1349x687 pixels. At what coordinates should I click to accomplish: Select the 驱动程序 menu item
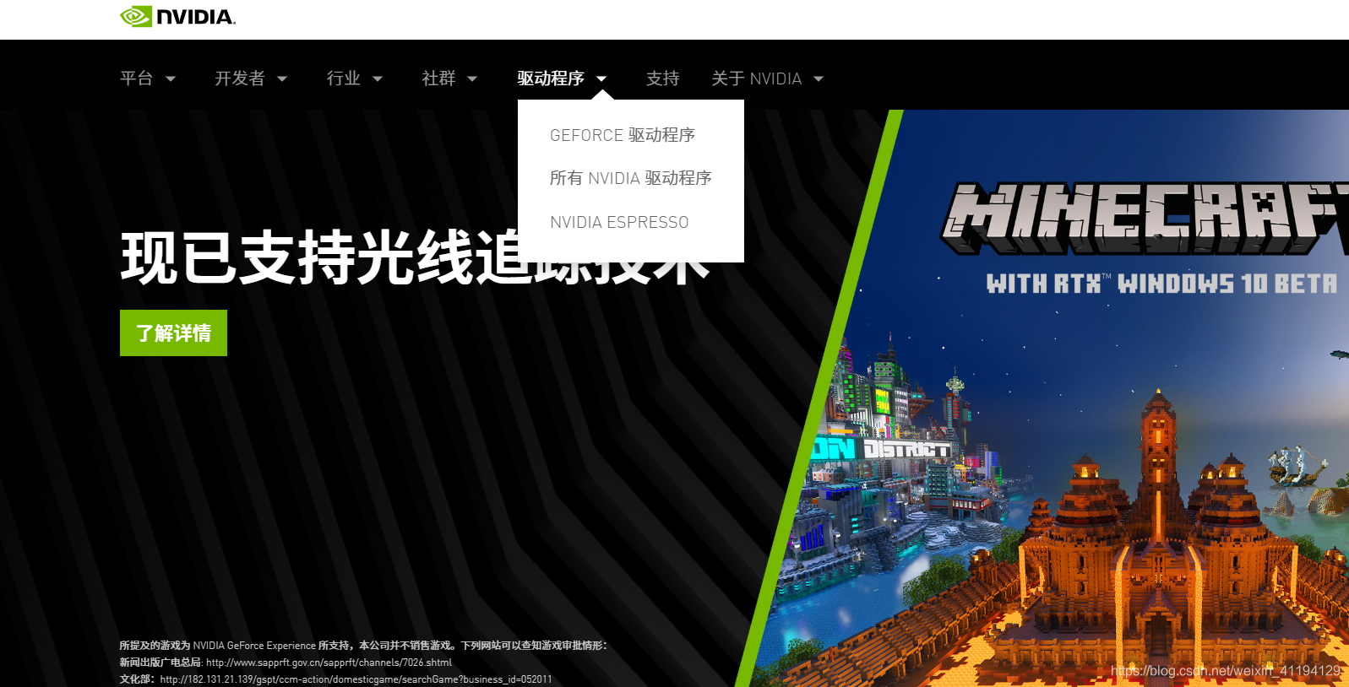[551, 78]
